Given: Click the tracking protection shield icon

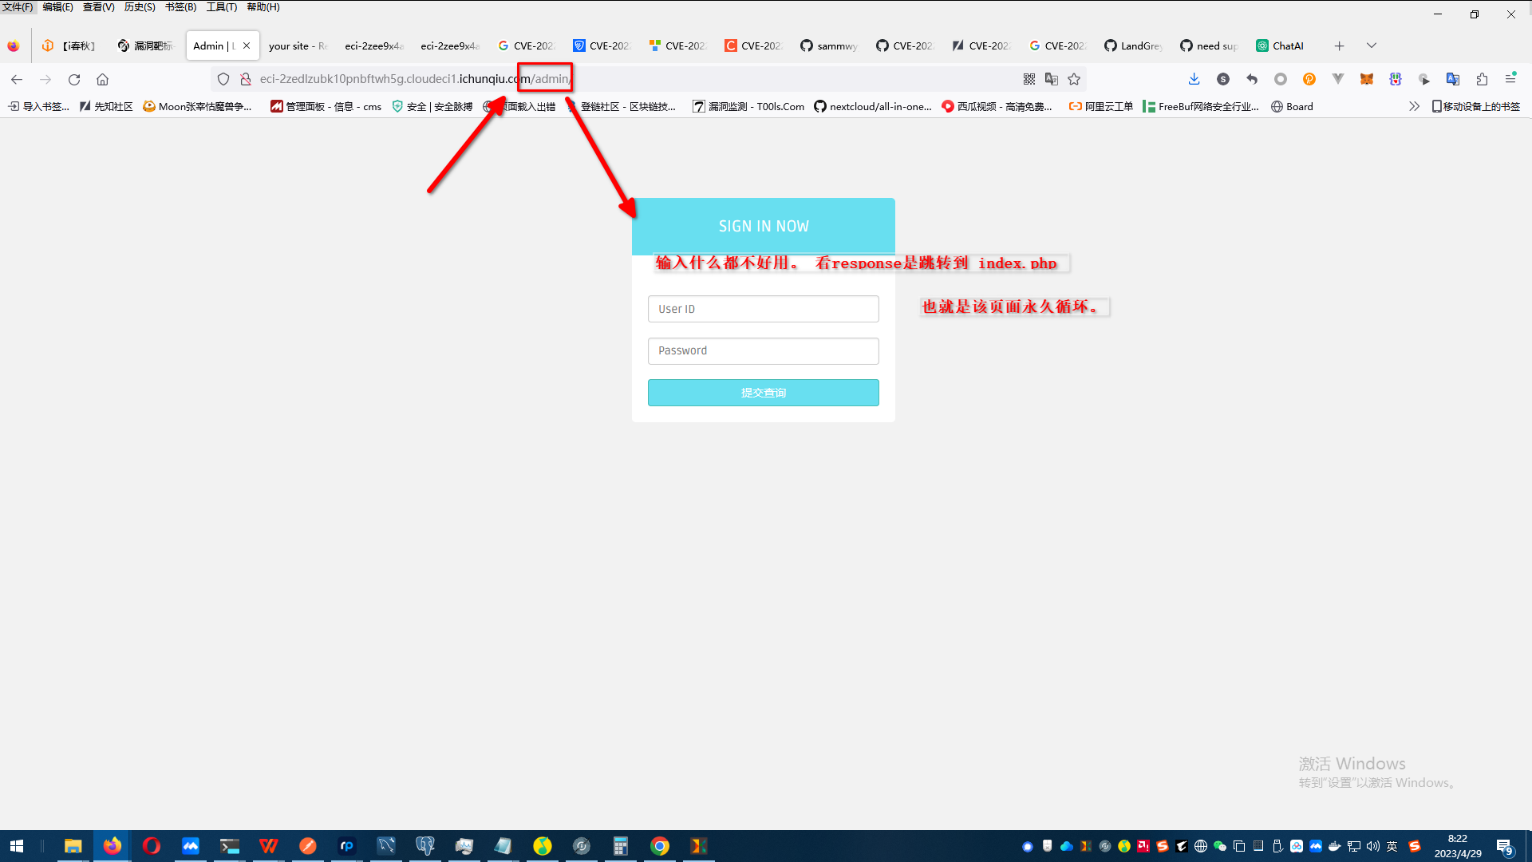Looking at the screenshot, I should tap(223, 79).
